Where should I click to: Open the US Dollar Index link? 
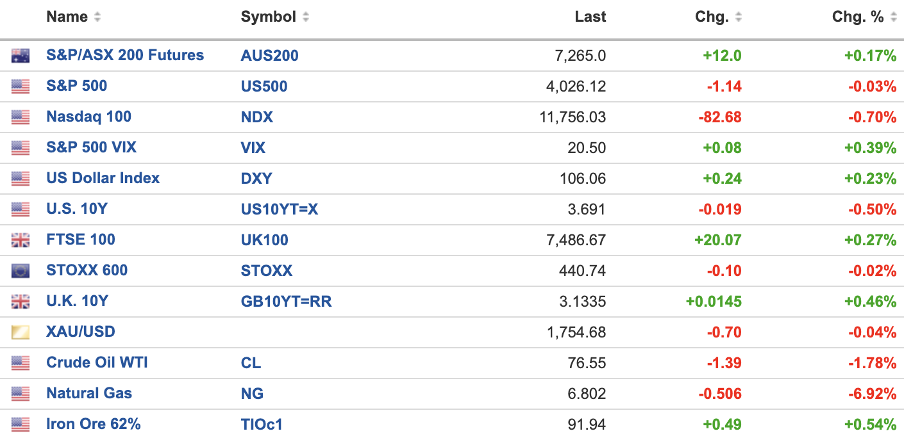(103, 178)
